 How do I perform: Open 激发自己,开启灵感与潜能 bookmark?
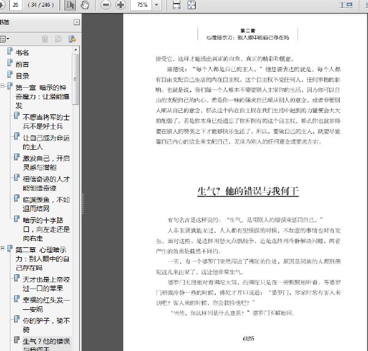tap(46, 163)
